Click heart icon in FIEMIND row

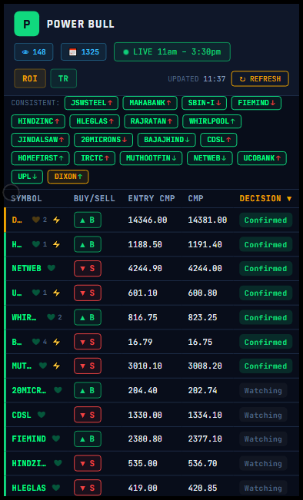tap(56, 439)
